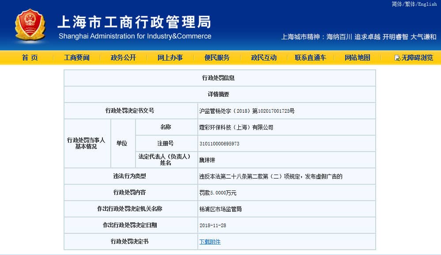
Task: Click the decision date 2018-11-28
Action: point(213,225)
